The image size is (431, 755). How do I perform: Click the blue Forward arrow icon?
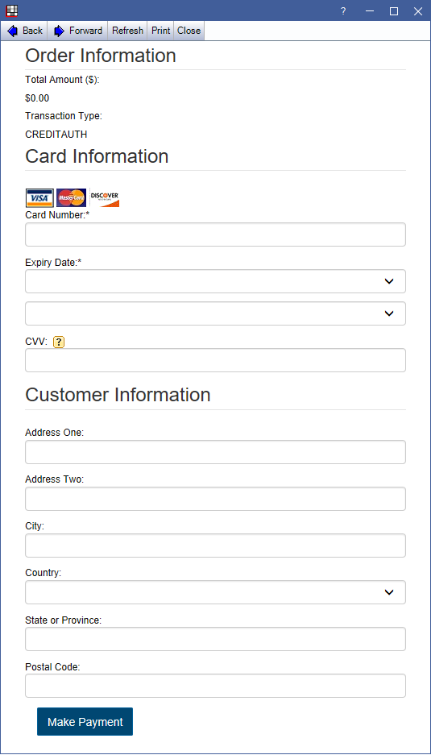tap(60, 31)
